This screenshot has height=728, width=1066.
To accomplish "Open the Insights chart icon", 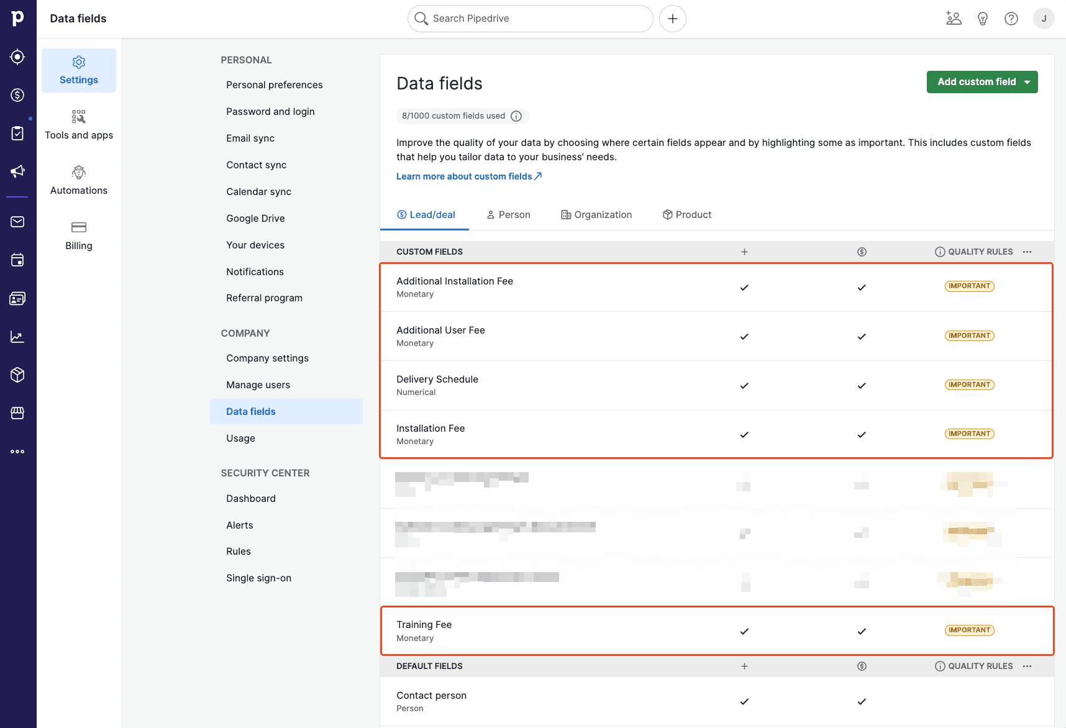I will 18,336.
